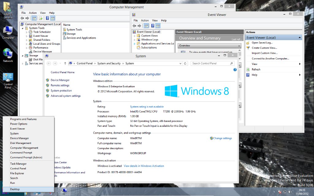Open View menu in Event Viewer
This screenshot has width=314, height=196.
pos(155,21)
